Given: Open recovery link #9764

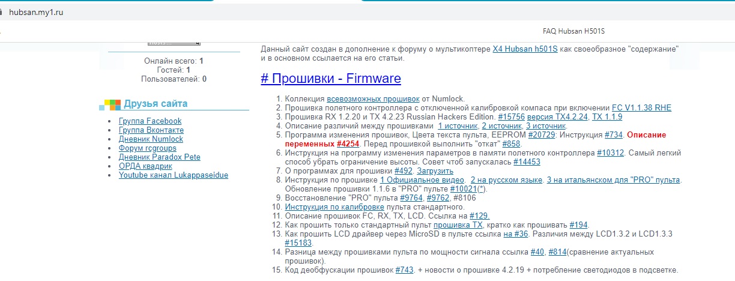Looking at the screenshot, I should (x=411, y=198).
